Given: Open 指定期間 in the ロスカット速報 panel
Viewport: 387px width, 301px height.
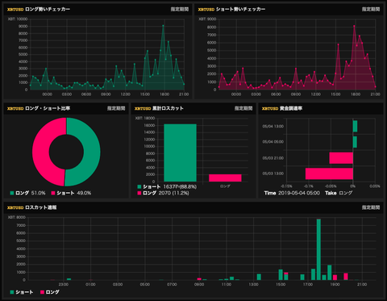Looking at the screenshot, I should click(371, 207).
